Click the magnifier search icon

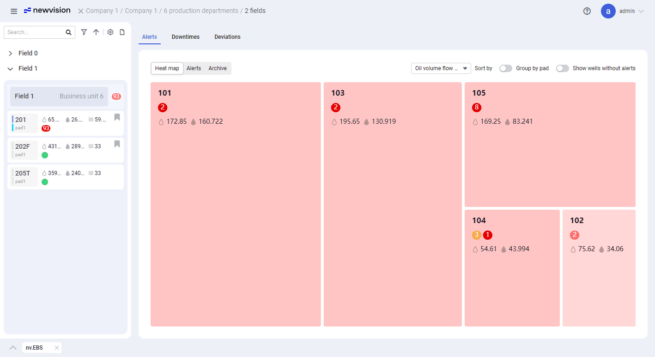click(68, 32)
